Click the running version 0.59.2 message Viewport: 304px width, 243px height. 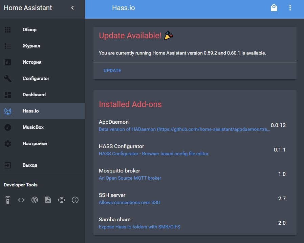(182, 53)
